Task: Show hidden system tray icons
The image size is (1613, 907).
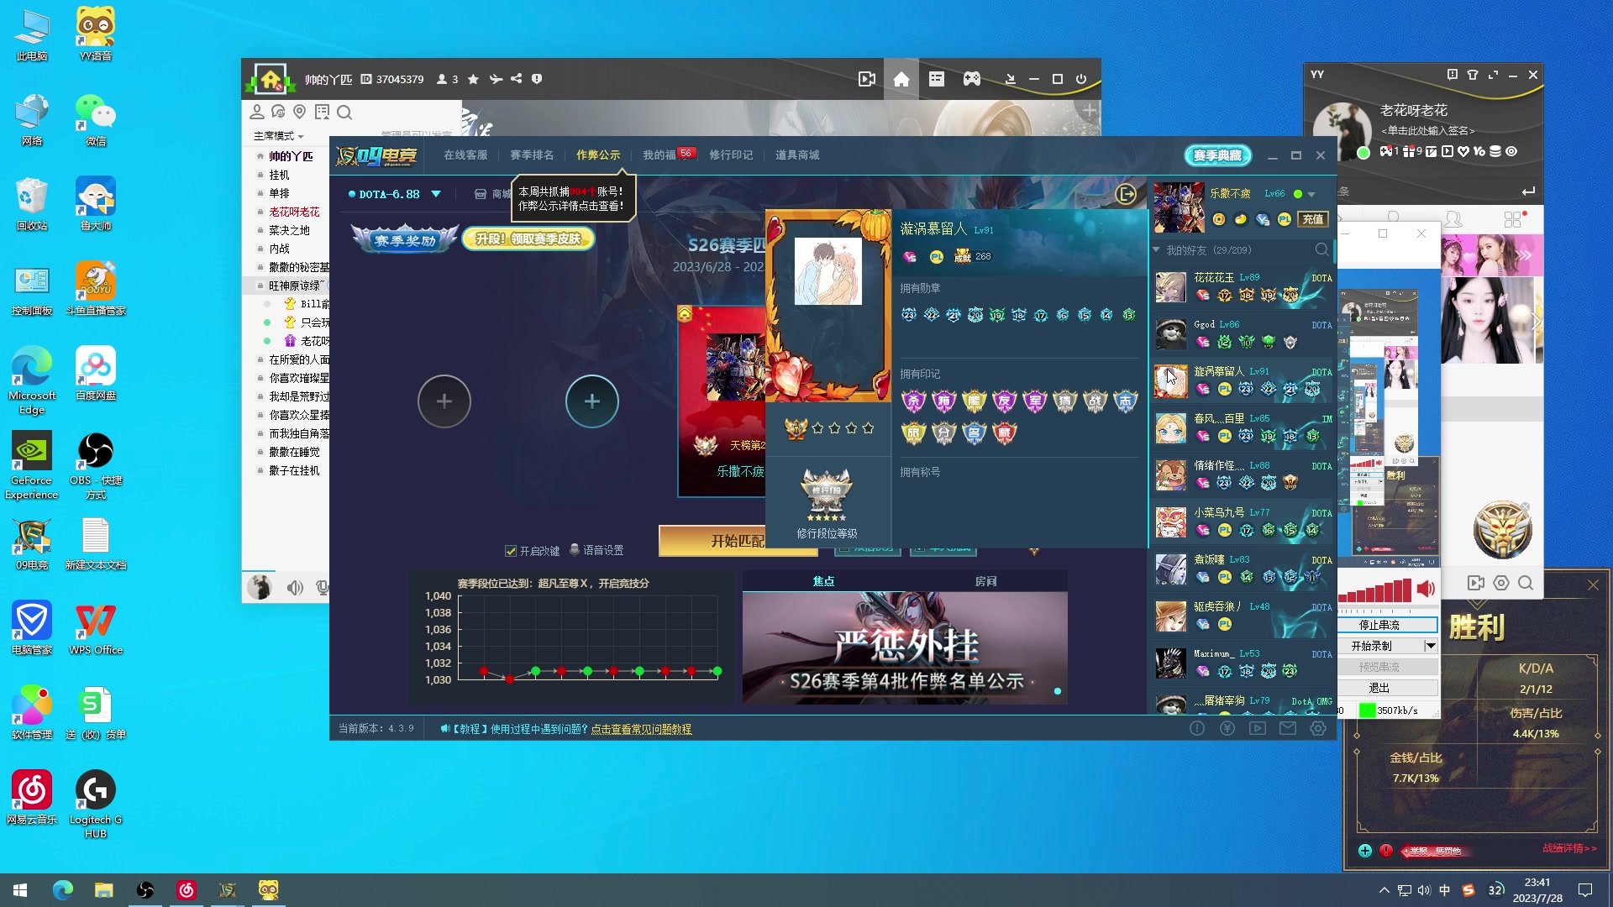Action: 1384,890
